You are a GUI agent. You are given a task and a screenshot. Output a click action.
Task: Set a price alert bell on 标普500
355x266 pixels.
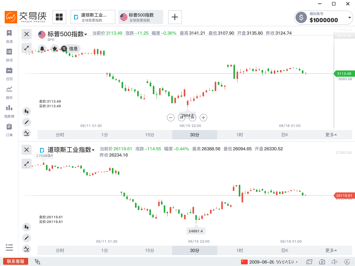[42, 49]
